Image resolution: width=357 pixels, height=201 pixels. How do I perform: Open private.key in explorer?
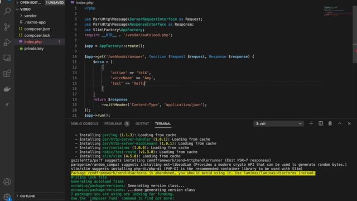click(40, 49)
